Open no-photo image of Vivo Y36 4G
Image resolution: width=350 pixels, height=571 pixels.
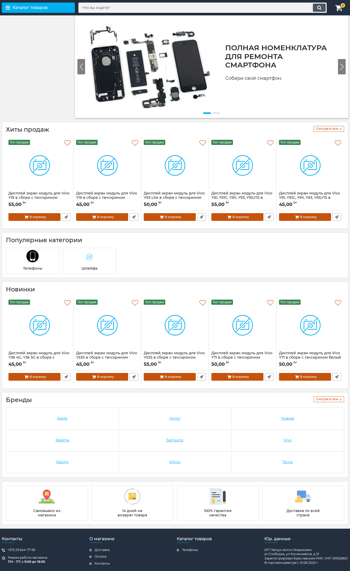coord(40,325)
